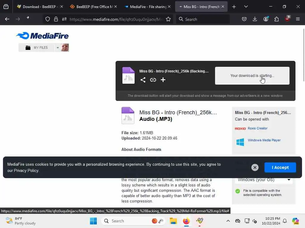This screenshot has width=305, height=228.
Task: Open the Firefox account icon
Action: [266, 19]
